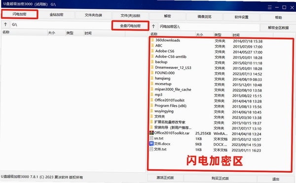Select the 文件(夹)加锁 tab
The height and width of the screenshot is (183, 296).
[130, 16]
